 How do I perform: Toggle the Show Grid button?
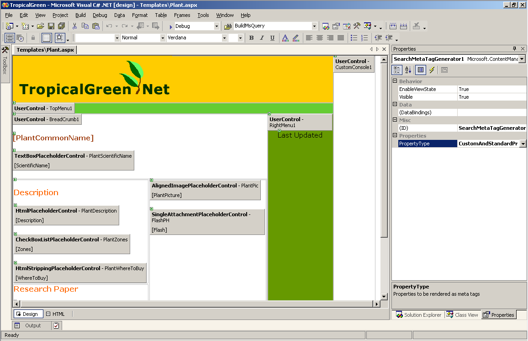47,38
